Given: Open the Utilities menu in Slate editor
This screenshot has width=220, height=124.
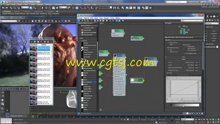Looking at the screenshot, I should (x=118, y=18).
